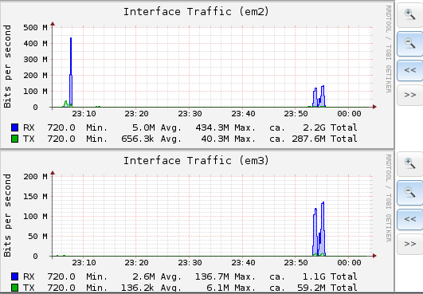The height and width of the screenshot is (294, 423).
Task: Click the em2 TX total 287.6M
Action: 308,139
